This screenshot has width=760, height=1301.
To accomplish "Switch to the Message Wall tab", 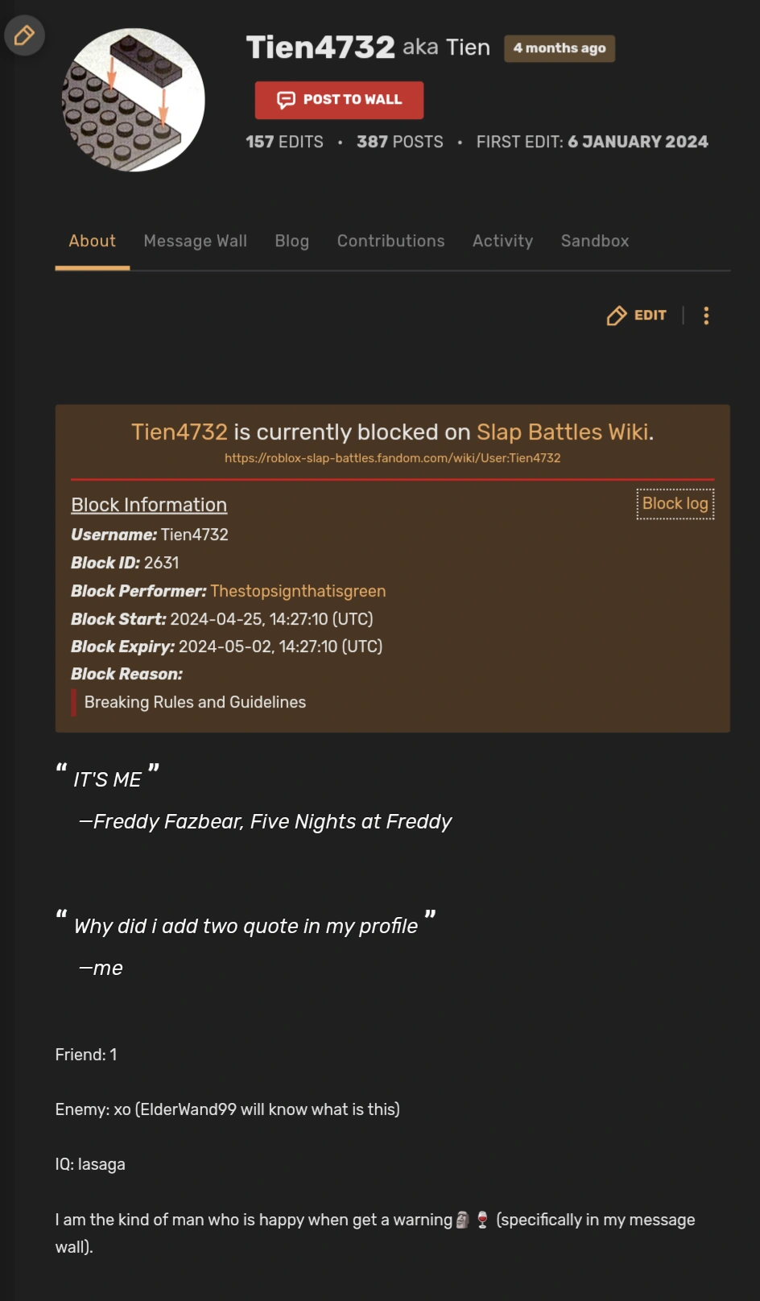I will pyautogui.click(x=195, y=241).
